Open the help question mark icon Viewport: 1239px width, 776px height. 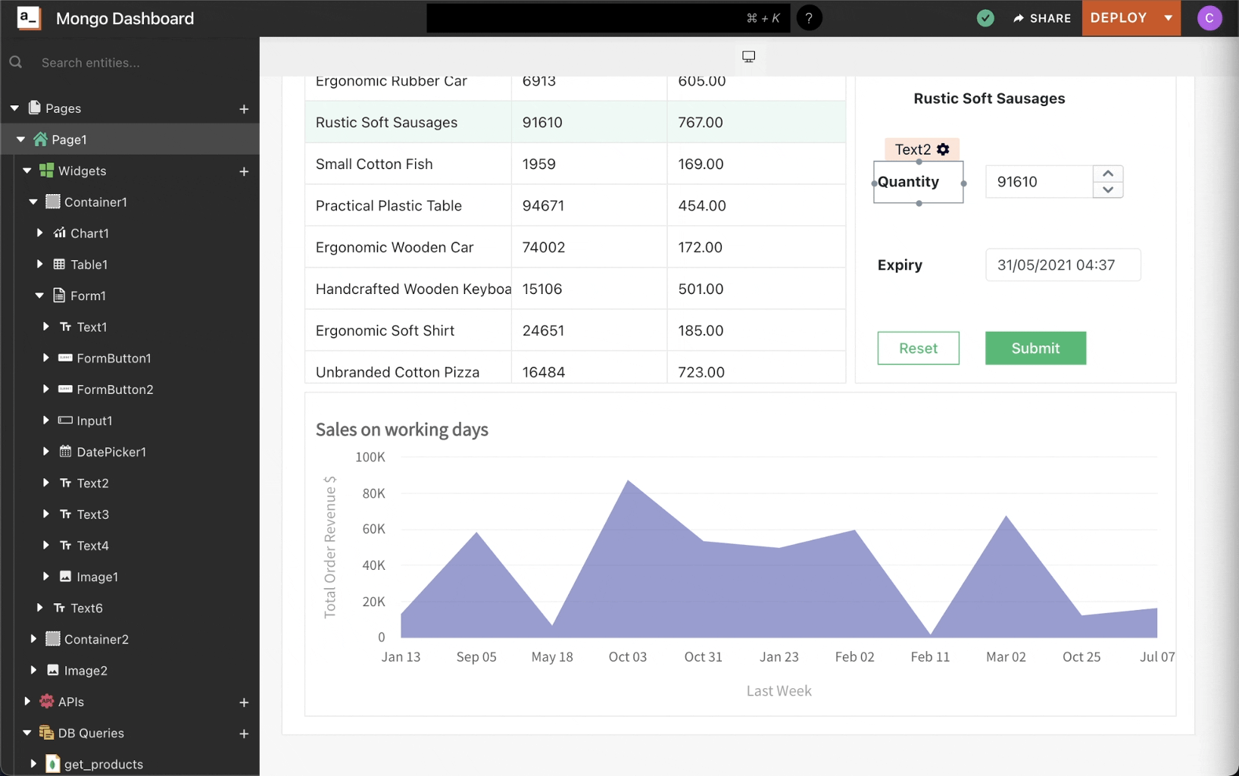(x=809, y=18)
